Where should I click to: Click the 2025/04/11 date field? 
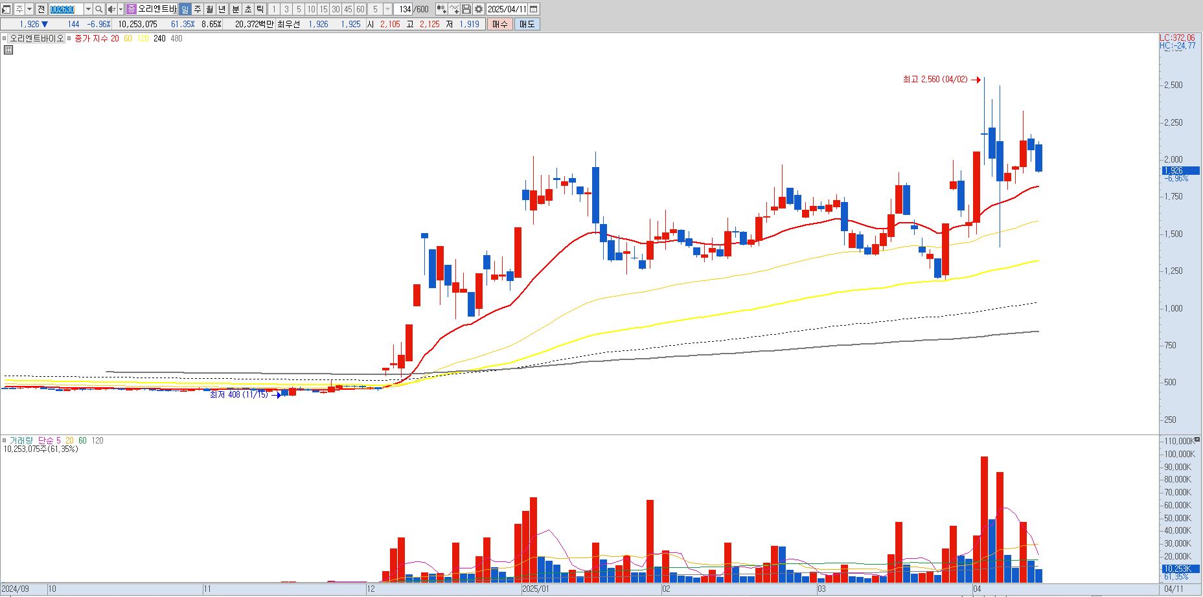click(507, 9)
